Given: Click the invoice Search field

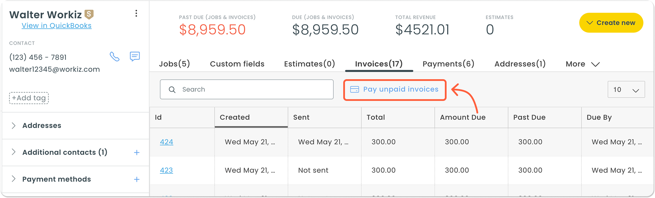Looking at the screenshot, I should [x=247, y=90].
